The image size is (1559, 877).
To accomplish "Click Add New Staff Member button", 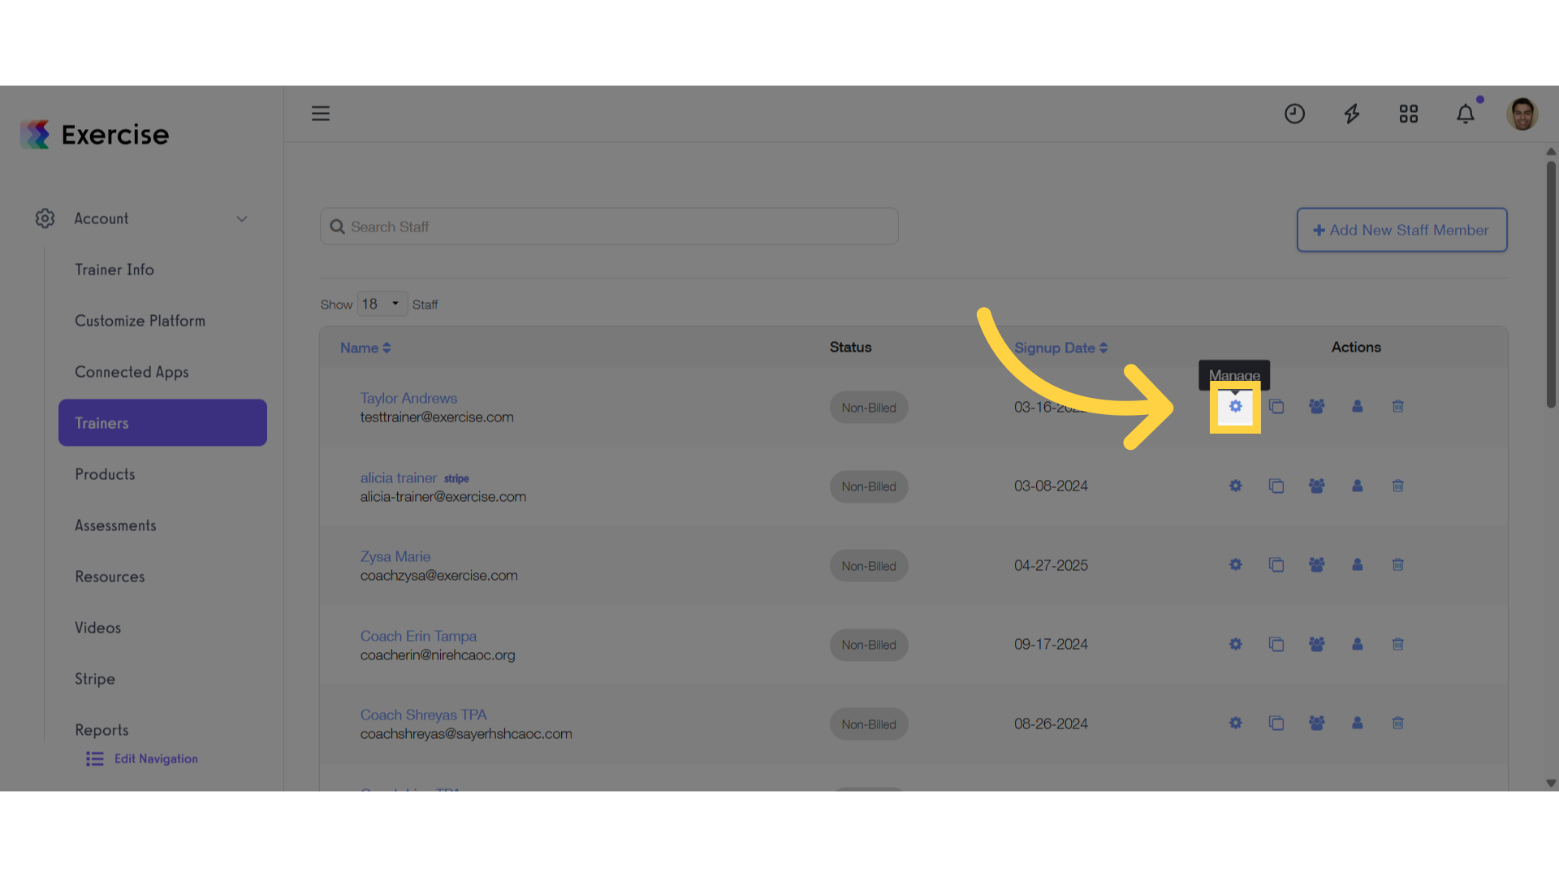I will [1402, 230].
